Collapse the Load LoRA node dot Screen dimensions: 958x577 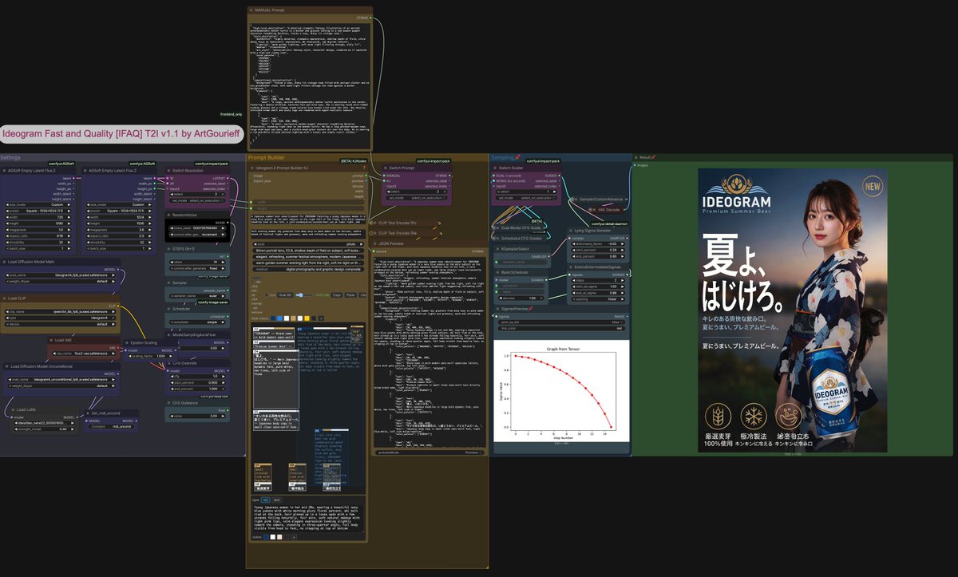pyautogui.click(x=13, y=409)
